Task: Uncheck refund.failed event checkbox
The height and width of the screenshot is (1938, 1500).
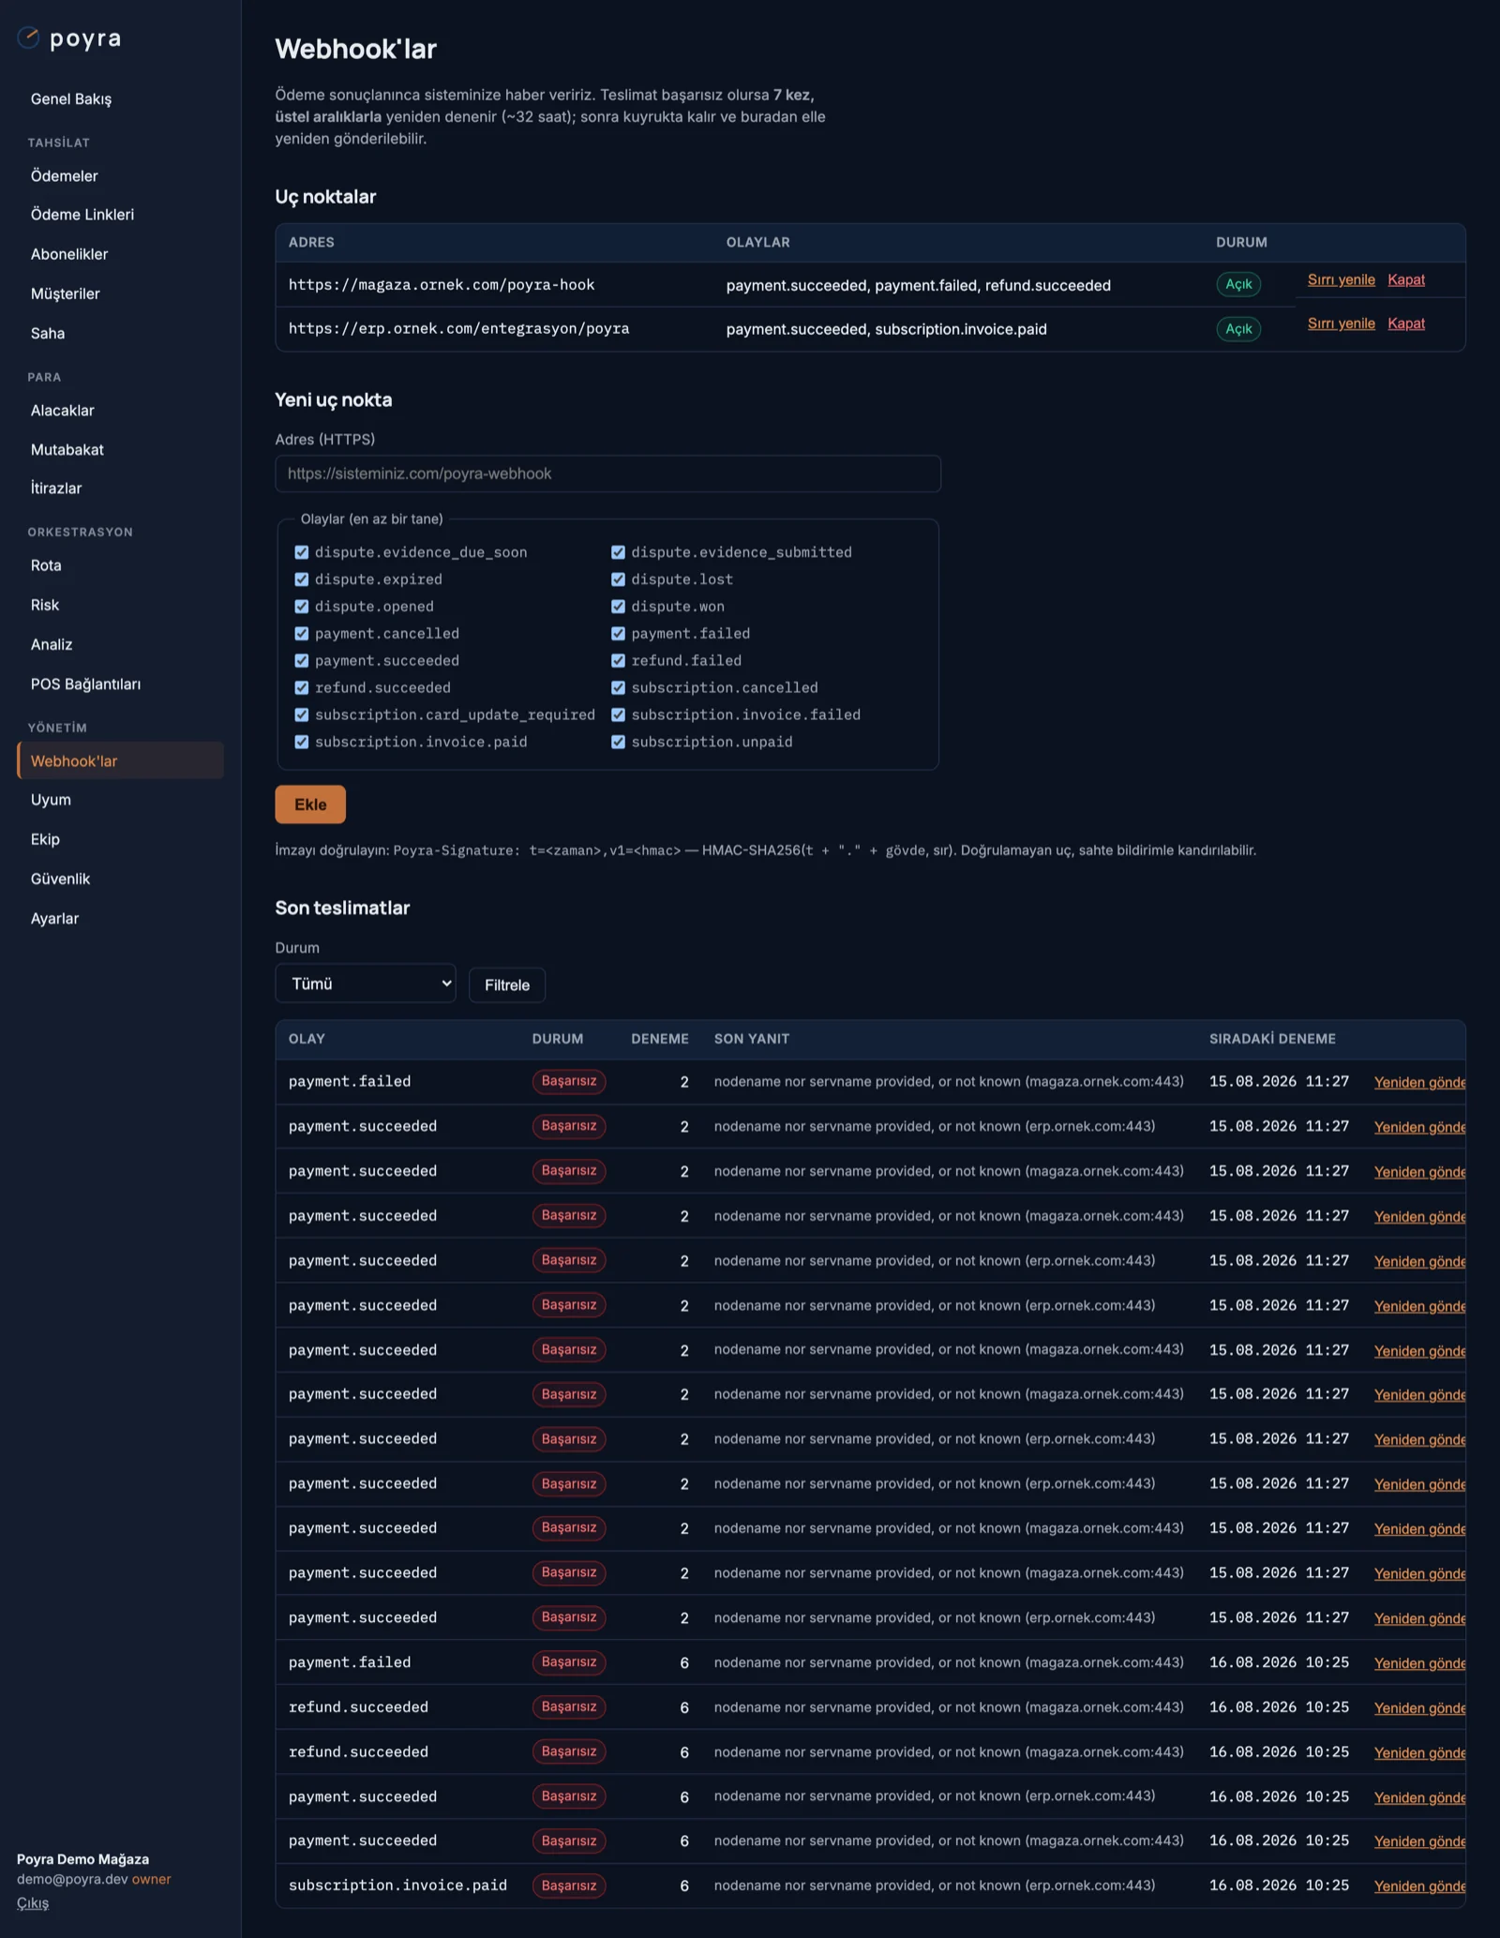Action: (x=618, y=661)
